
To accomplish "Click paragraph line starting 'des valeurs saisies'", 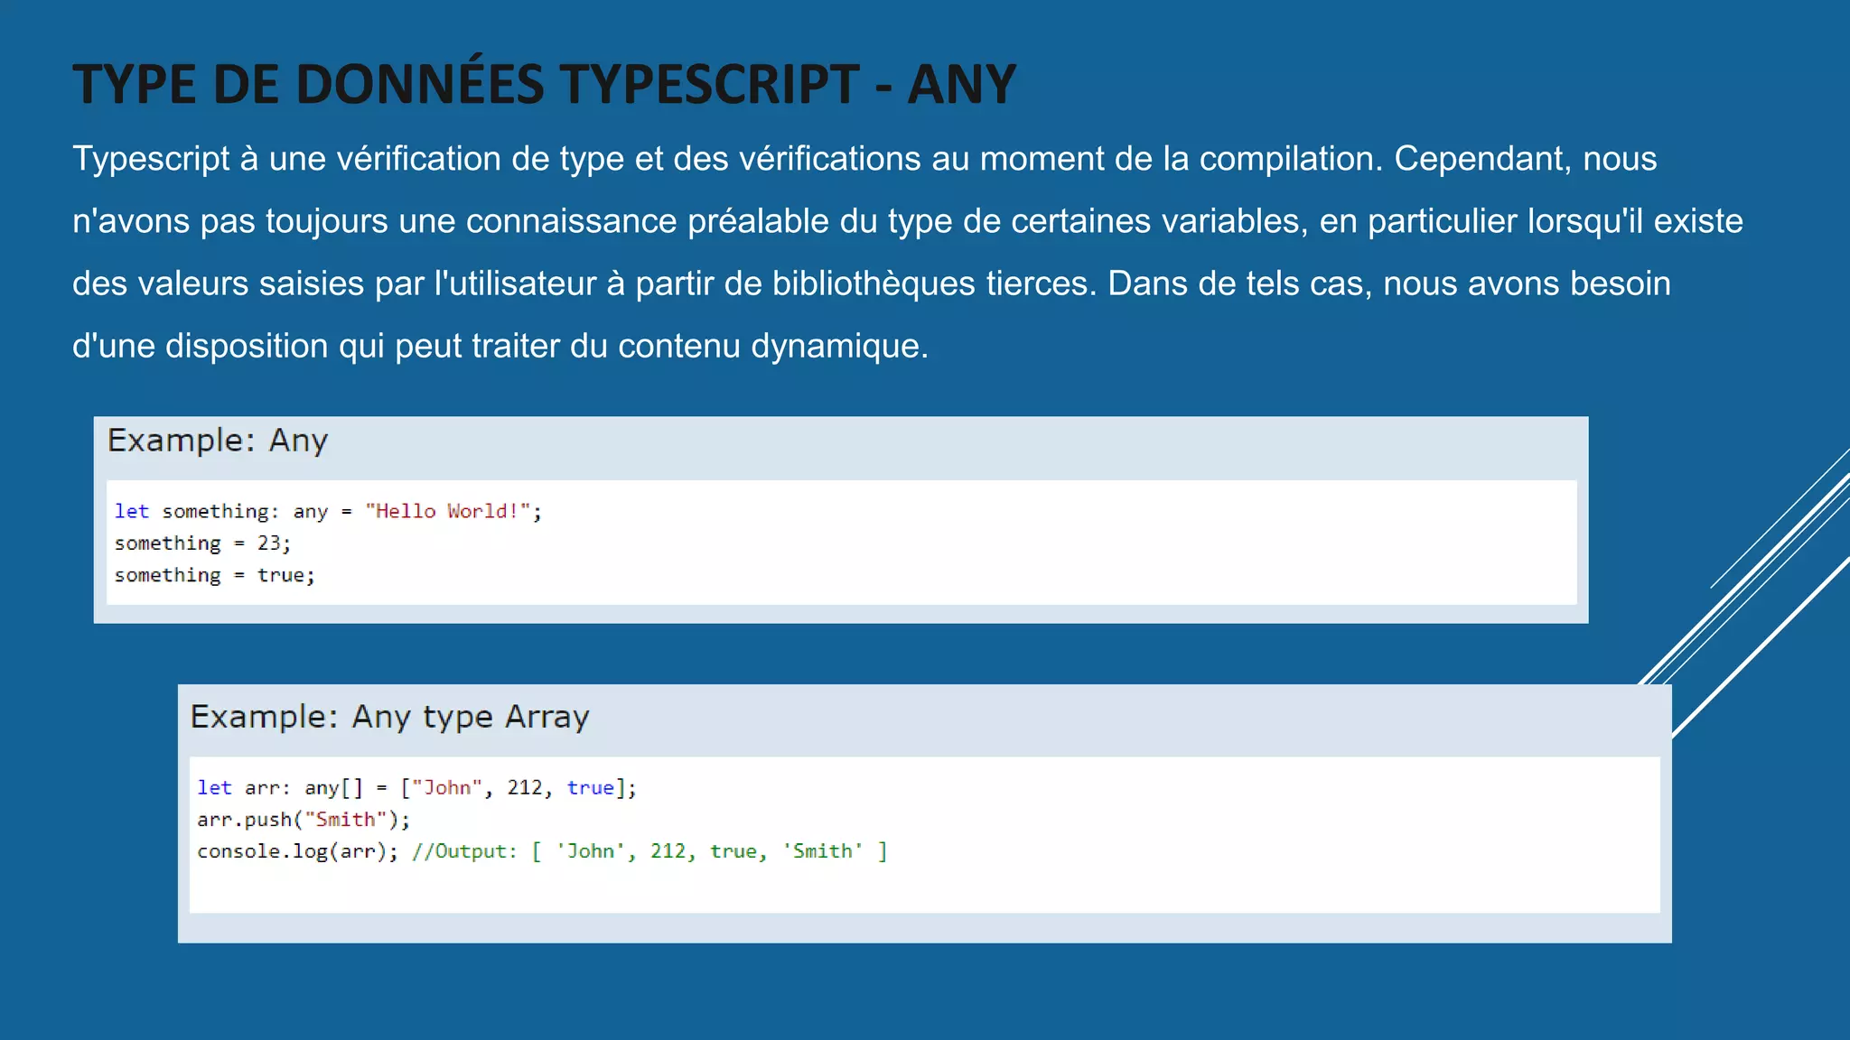I will click(872, 283).
